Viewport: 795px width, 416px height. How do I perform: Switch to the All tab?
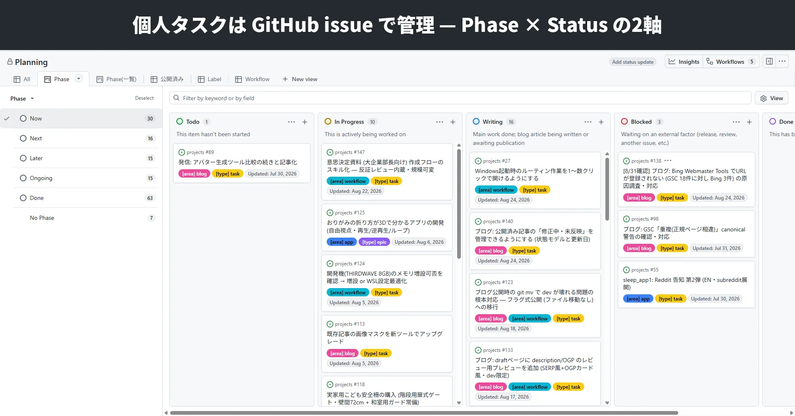click(x=22, y=79)
